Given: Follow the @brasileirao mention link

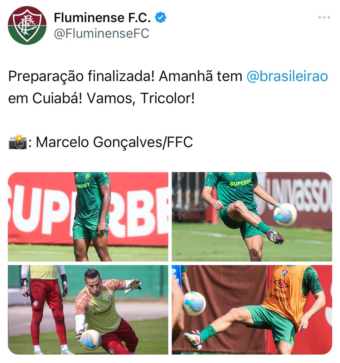Looking at the screenshot, I should (287, 76).
